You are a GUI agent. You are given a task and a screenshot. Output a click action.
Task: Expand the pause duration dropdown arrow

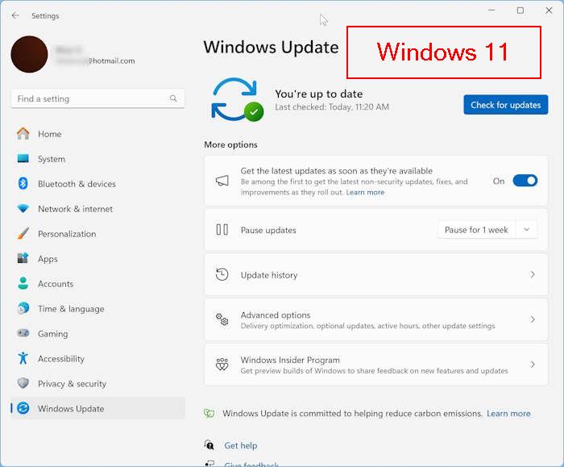click(526, 230)
